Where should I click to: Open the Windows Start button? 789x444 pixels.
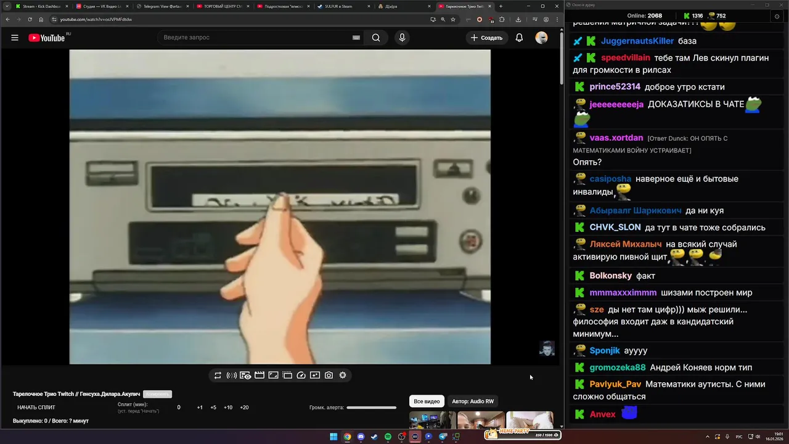click(333, 437)
